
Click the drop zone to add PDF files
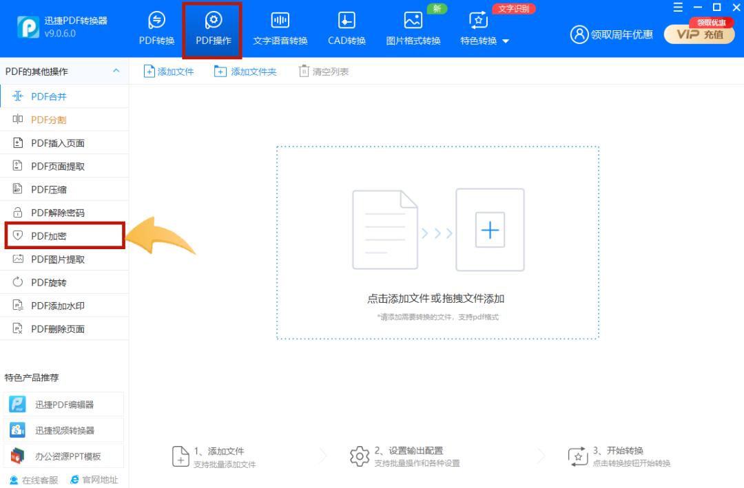click(437, 230)
